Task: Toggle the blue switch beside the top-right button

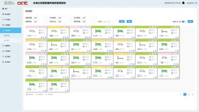Action: tap(184, 22)
